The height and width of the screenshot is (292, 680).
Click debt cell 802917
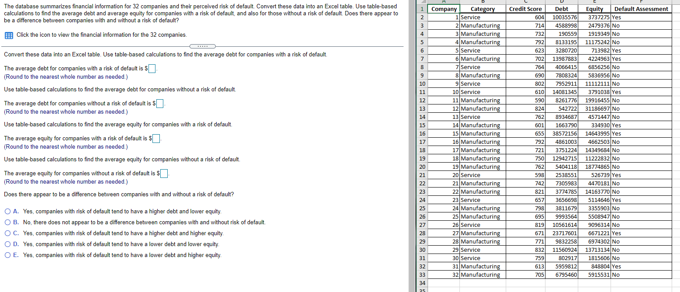pos(562,258)
